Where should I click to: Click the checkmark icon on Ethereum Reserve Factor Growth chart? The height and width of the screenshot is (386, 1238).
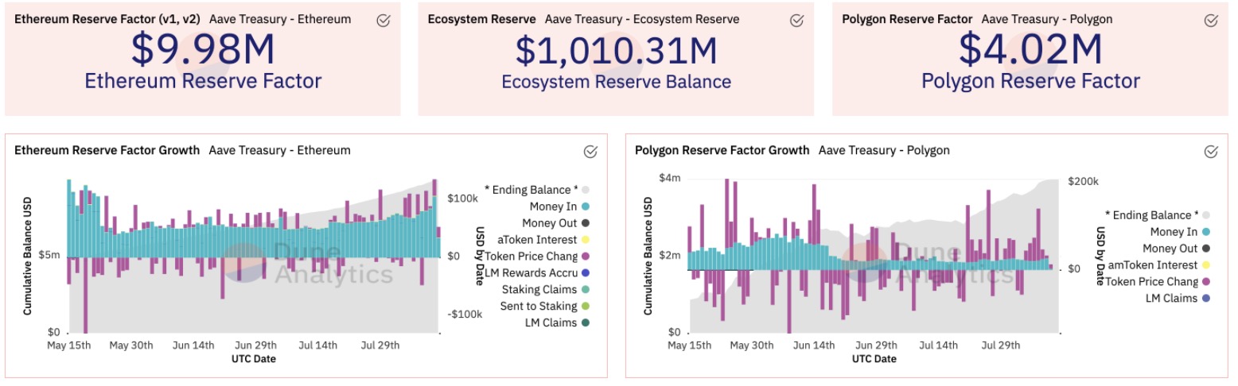590,151
